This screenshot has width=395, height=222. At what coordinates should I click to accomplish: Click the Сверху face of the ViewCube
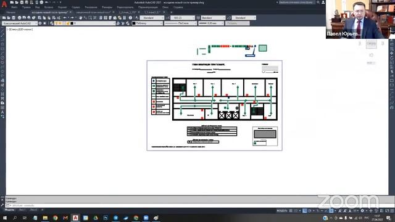[372, 44]
